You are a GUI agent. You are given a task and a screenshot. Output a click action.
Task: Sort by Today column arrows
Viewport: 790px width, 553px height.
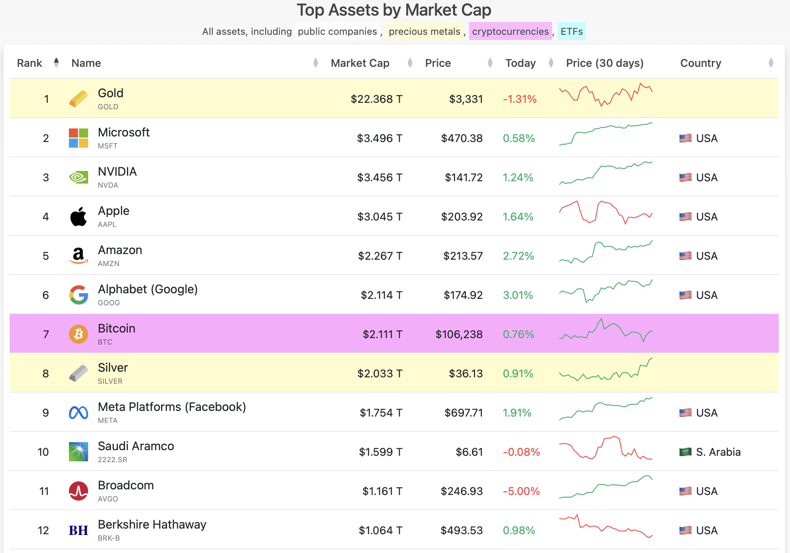(x=551, y=63)
